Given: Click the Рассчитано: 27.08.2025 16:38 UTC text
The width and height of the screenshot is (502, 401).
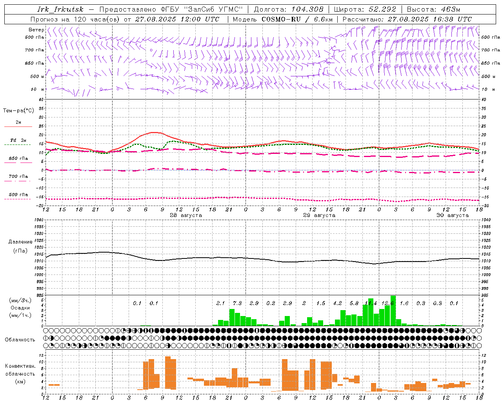Looking at the screenshot, I should coord(407,19).
